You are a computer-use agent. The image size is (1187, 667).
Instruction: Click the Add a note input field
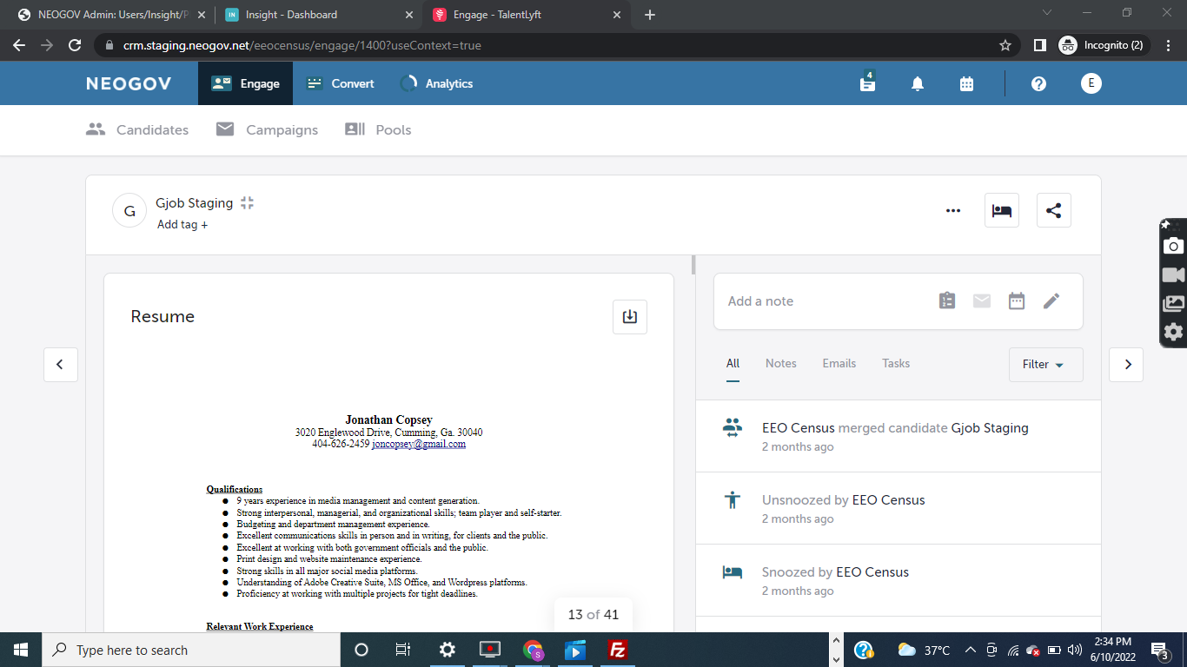point(821,301)
